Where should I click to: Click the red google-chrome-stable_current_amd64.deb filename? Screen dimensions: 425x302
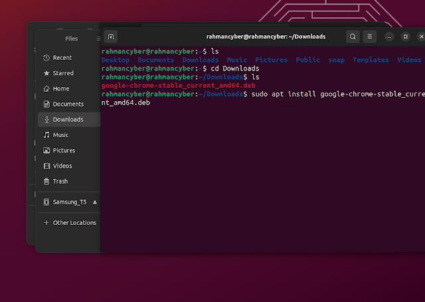pyautogui.click(x=179, y=86)
